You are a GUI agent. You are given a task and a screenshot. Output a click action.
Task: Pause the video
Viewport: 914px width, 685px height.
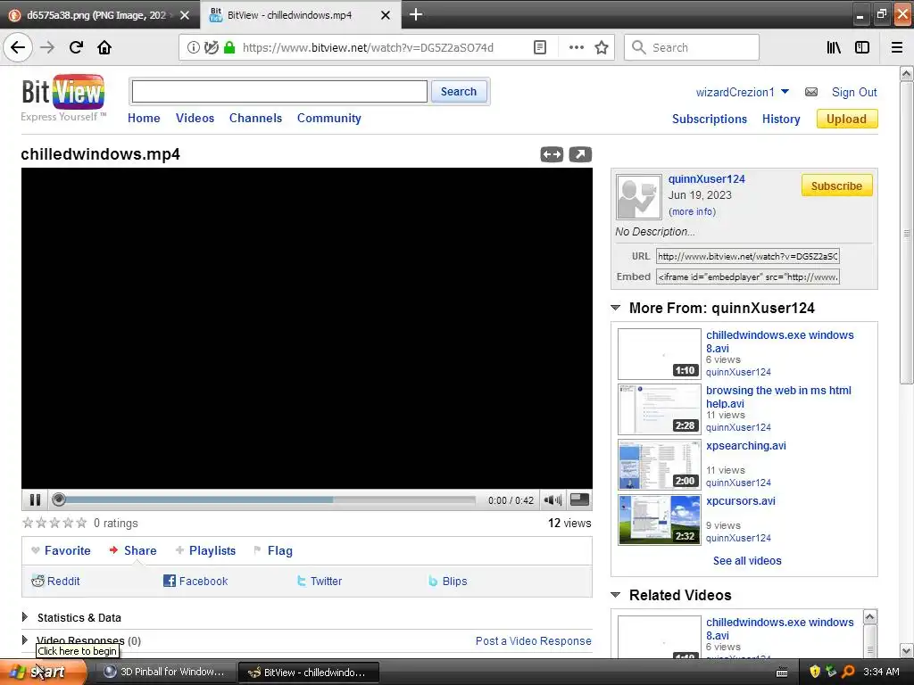click(x=35, y=499)
